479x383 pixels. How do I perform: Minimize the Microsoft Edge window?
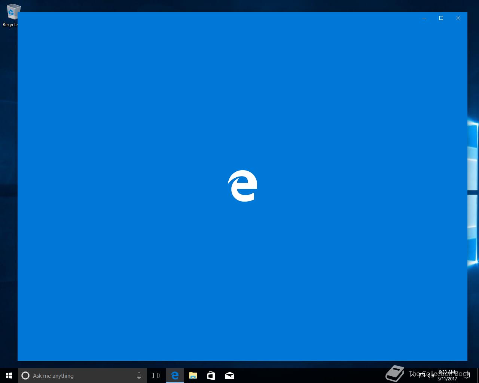pos(424,18)
